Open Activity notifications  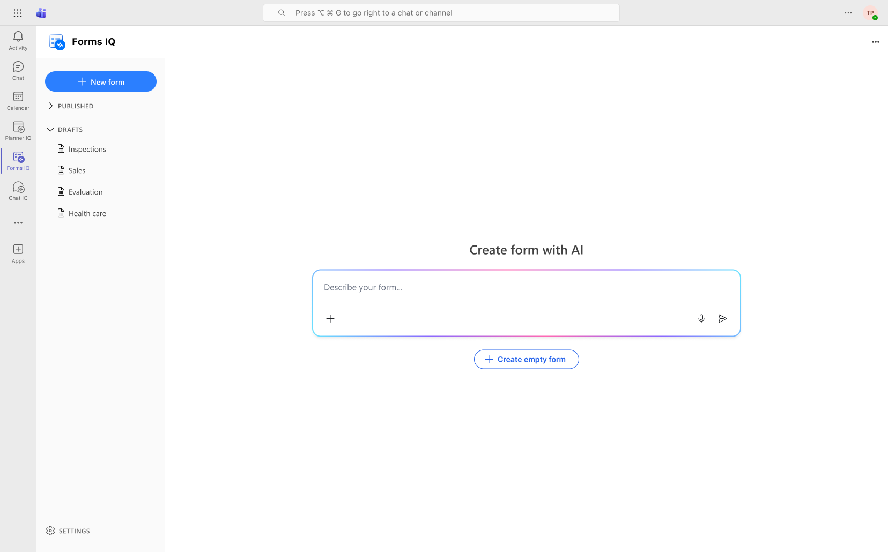[x=18, y=41]
